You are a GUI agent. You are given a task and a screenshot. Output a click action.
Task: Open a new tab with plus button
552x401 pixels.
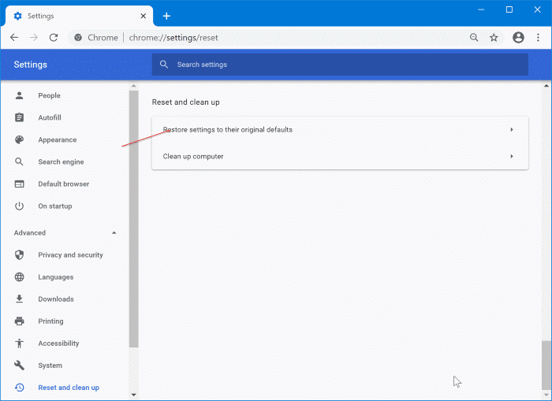pos(166,16)
